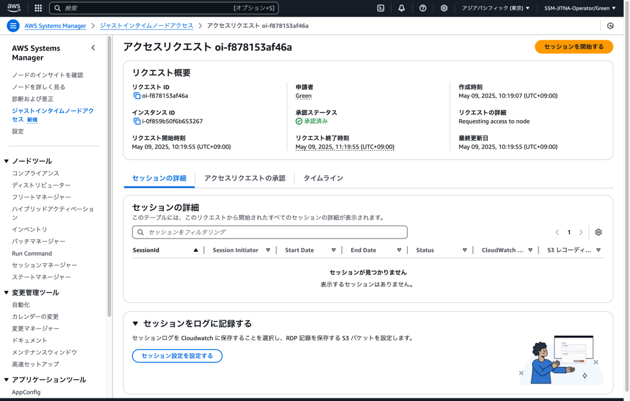Open the services grid menu icon
Image resolution: width=630 pixels, height=401 pixels.
[x=38, y=8]
